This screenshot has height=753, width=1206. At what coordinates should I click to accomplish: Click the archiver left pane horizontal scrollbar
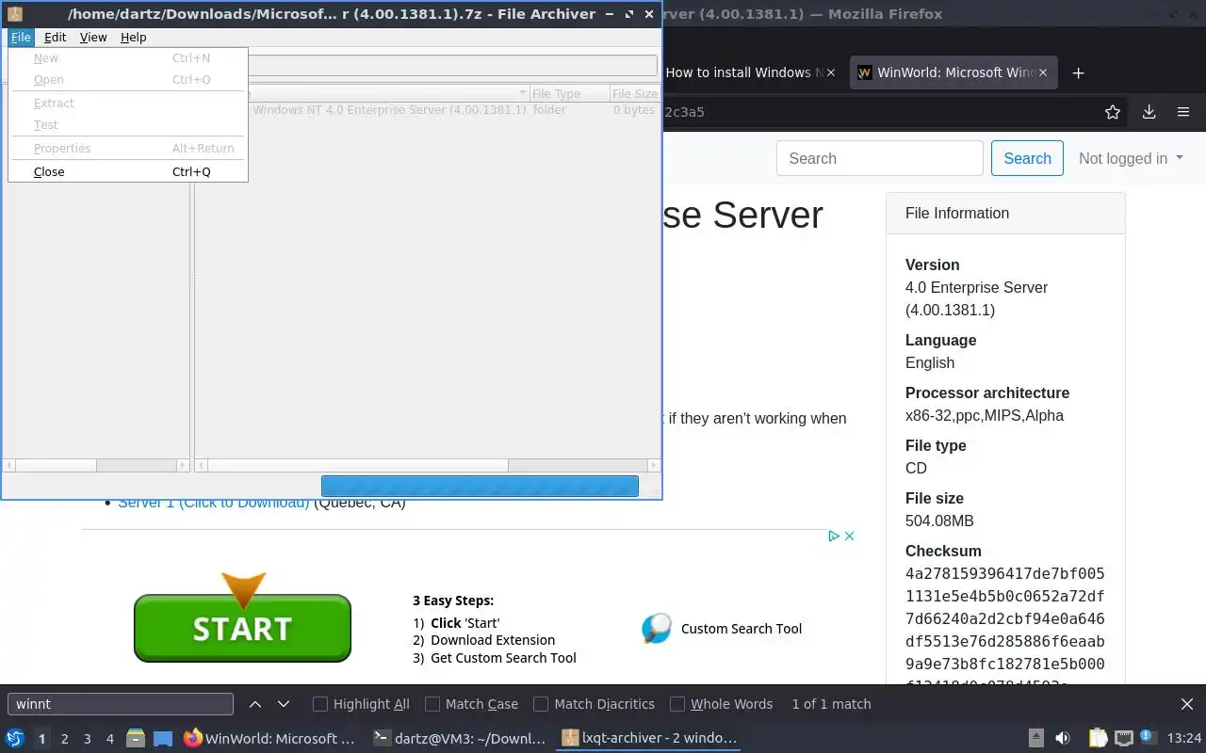tap(96, 465)
